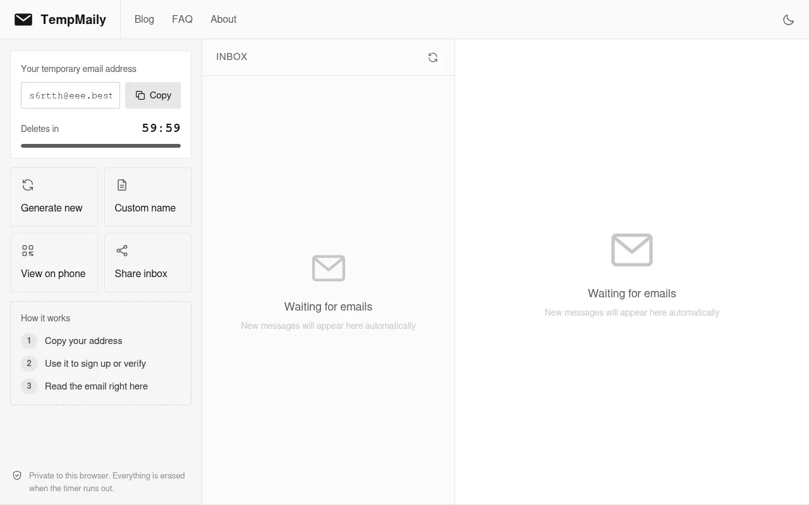Click the "Private to this browser" notice text
This screenshot has width=809, height=505.
pos(107,482)
